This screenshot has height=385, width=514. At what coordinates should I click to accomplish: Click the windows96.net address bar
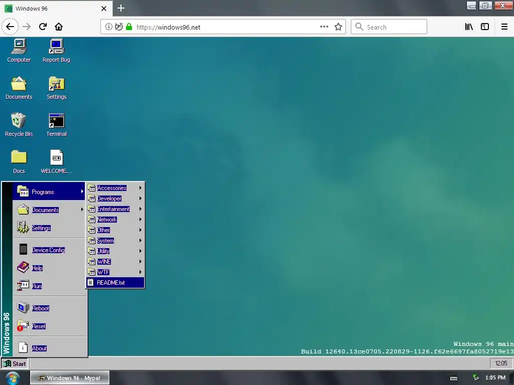coord(223,27)
